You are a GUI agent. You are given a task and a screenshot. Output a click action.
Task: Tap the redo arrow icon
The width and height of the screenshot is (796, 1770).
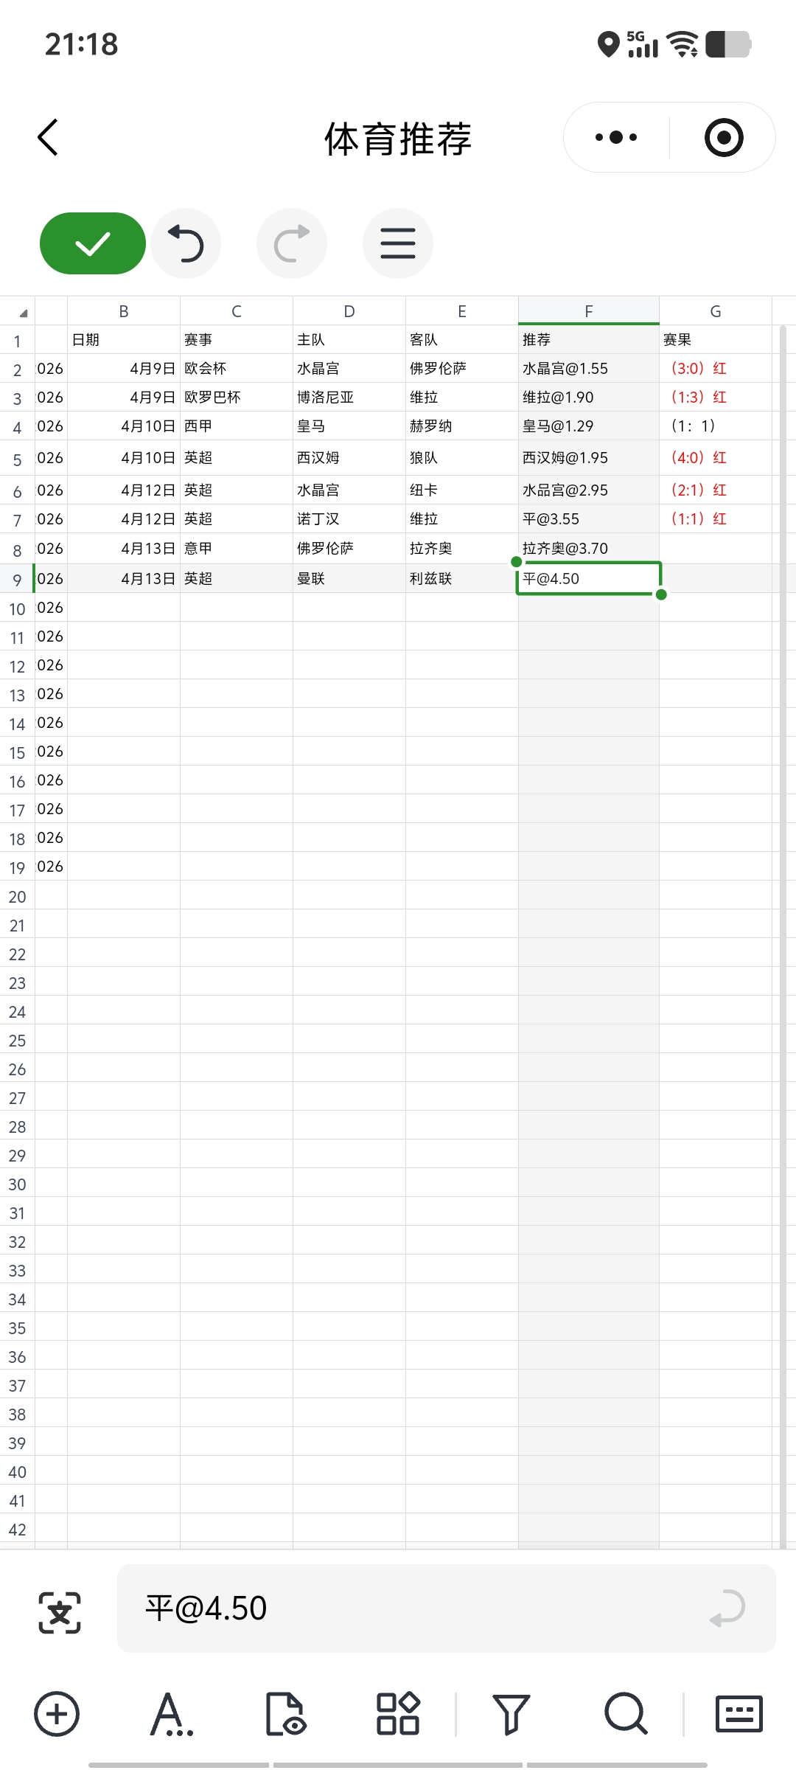(292, 243)
